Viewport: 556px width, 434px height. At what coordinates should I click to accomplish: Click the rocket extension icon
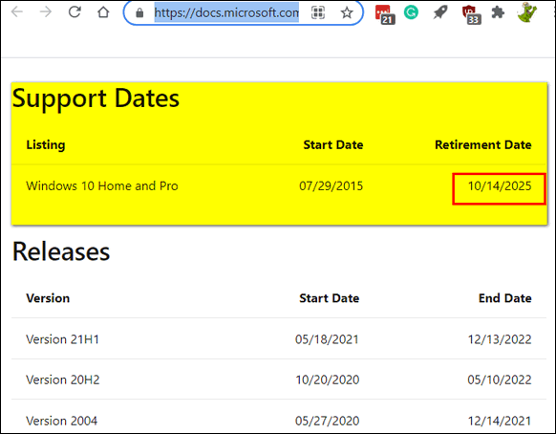click(x=440, y=12)
